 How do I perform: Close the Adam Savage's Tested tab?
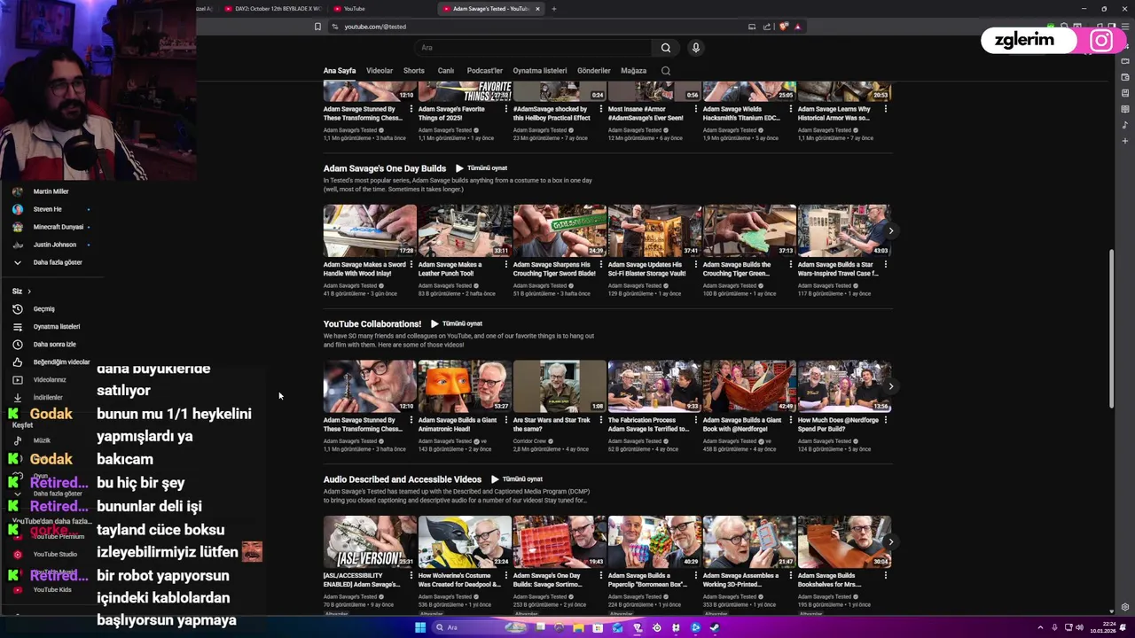[x=537, y=9]
